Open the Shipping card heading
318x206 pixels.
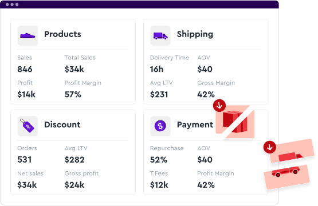pyautogui.click(x=195, y=34)
